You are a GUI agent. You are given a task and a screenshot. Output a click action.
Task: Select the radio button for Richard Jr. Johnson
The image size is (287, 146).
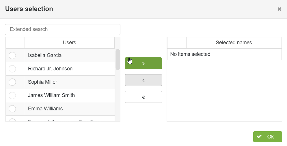pos(12,69)
